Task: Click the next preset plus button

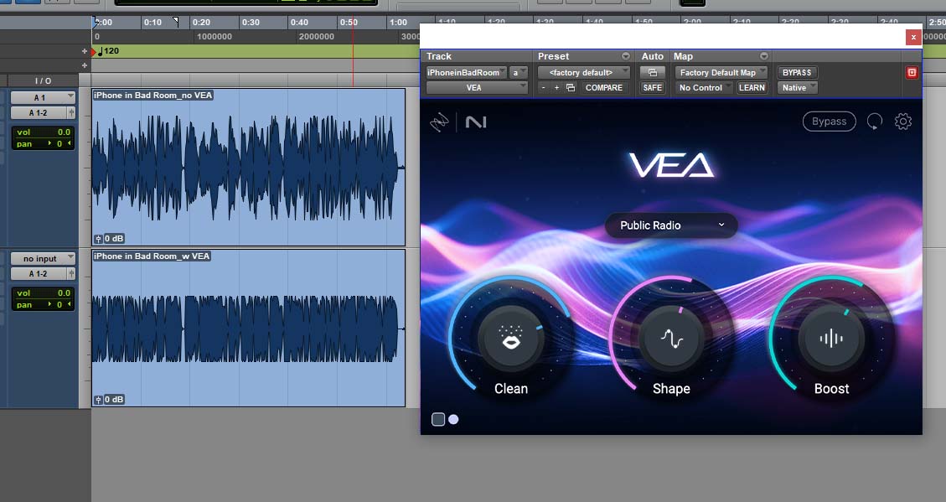Action: point(556,87)
